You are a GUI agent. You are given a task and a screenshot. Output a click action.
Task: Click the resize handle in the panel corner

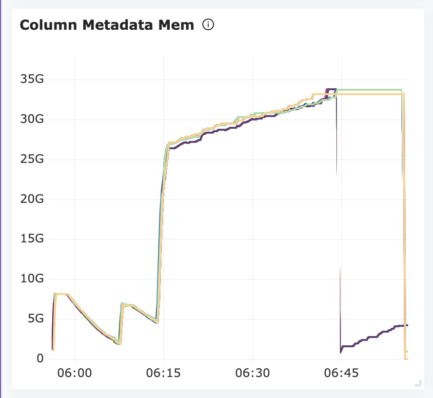point(417,384)
